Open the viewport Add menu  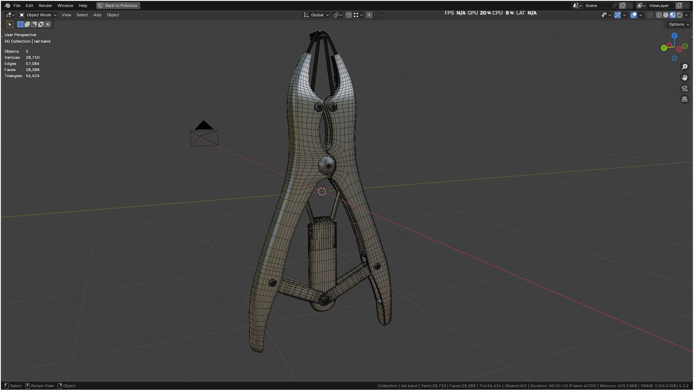[x=97, y=15]
